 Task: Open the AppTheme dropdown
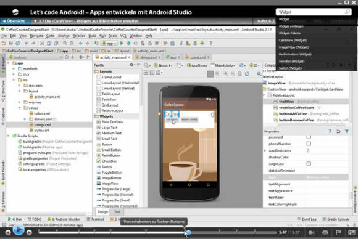(197, 65)
